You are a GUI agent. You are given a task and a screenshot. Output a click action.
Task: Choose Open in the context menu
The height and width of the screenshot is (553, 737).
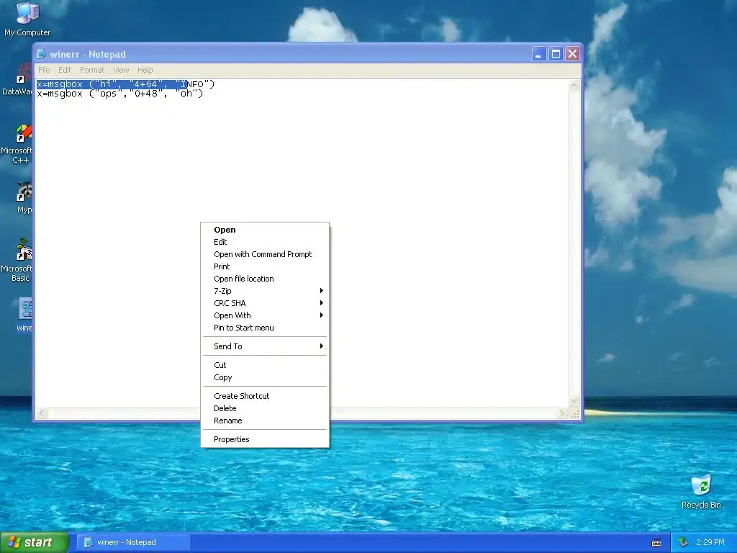point(265,230)
